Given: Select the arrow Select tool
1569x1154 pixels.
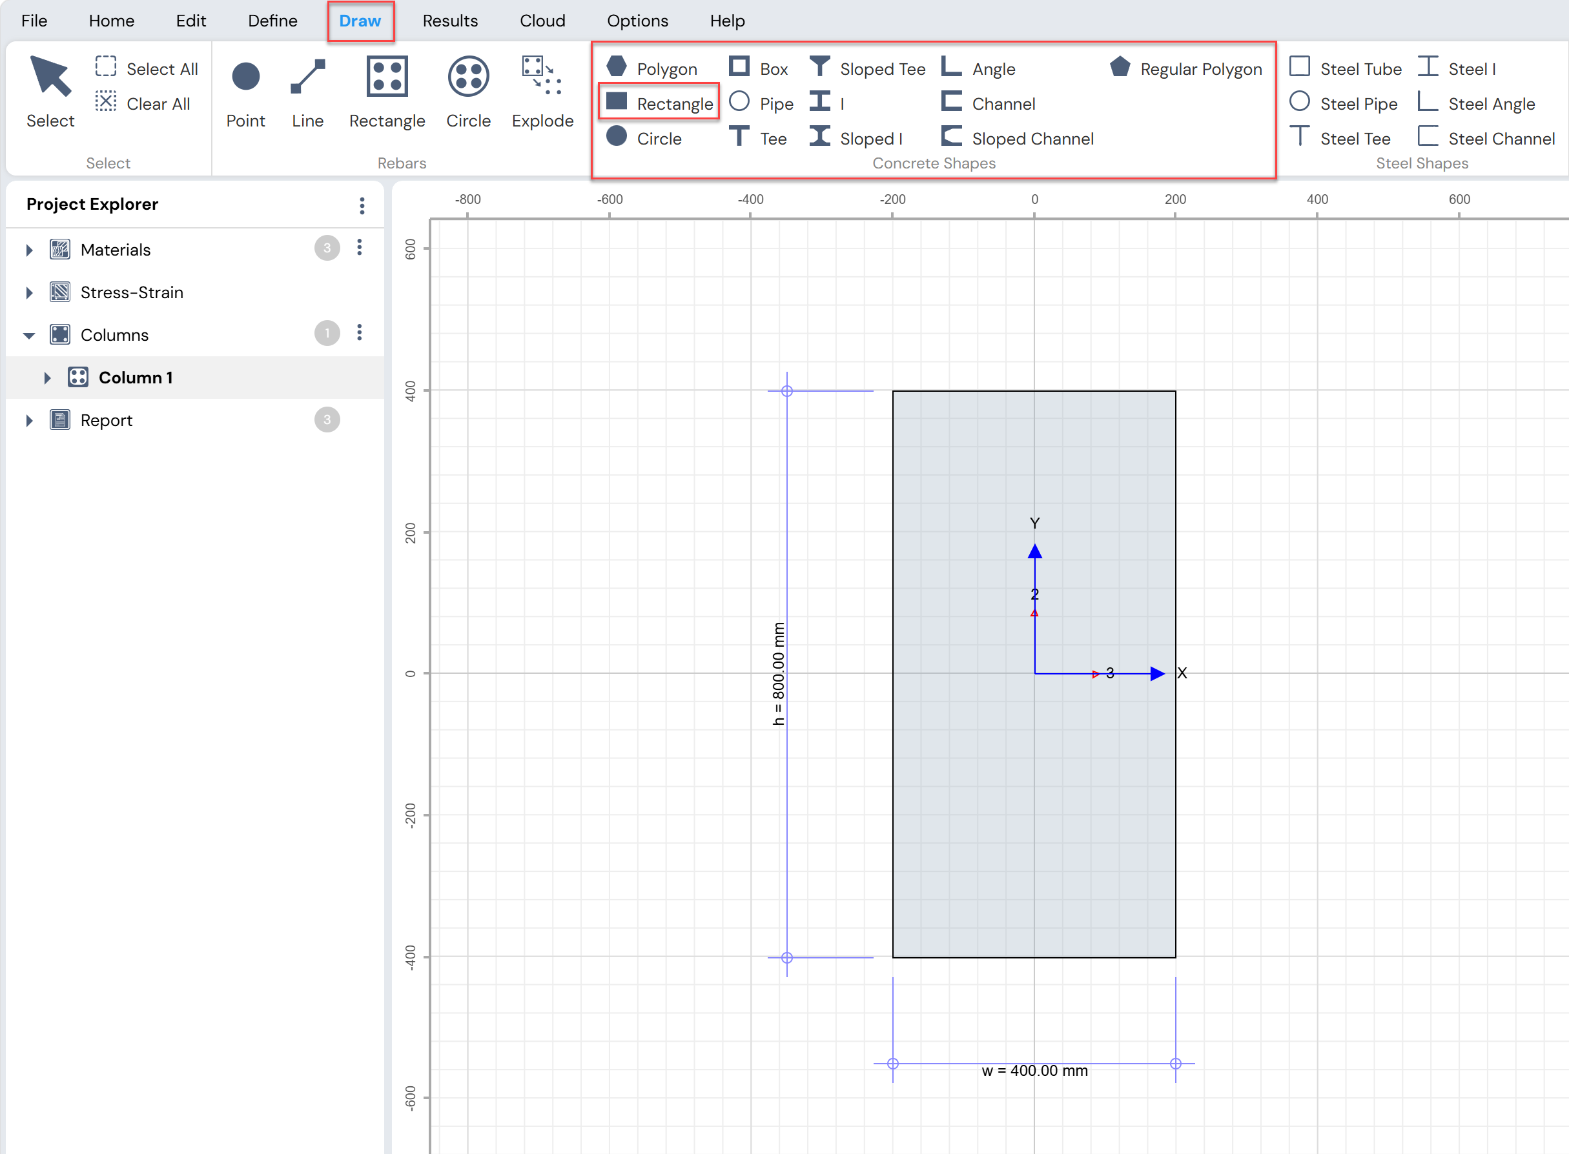Looking at the screenshot, I should point(50,92).
